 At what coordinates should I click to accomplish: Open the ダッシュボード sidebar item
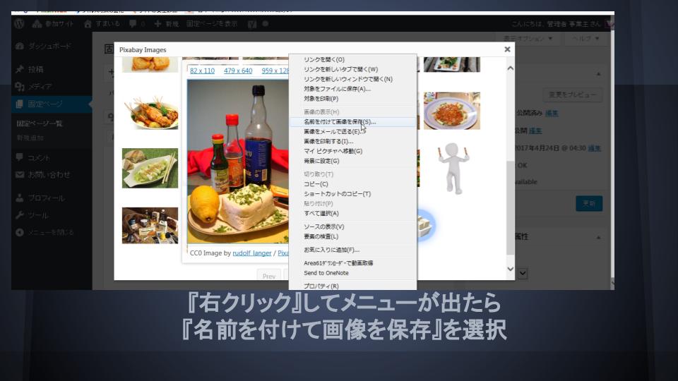click(x=49, y=46)
